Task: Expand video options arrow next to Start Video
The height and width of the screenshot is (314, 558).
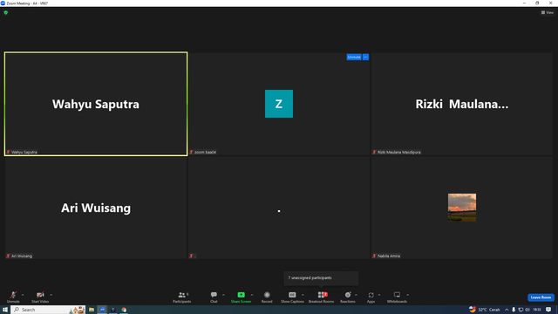Action: pos(51,295)
